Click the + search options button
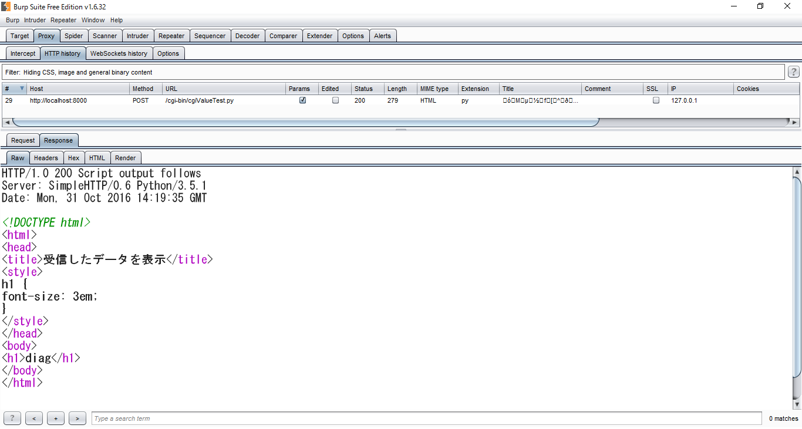This screenshot has width=802, height=429. click(x=56, y=418)
